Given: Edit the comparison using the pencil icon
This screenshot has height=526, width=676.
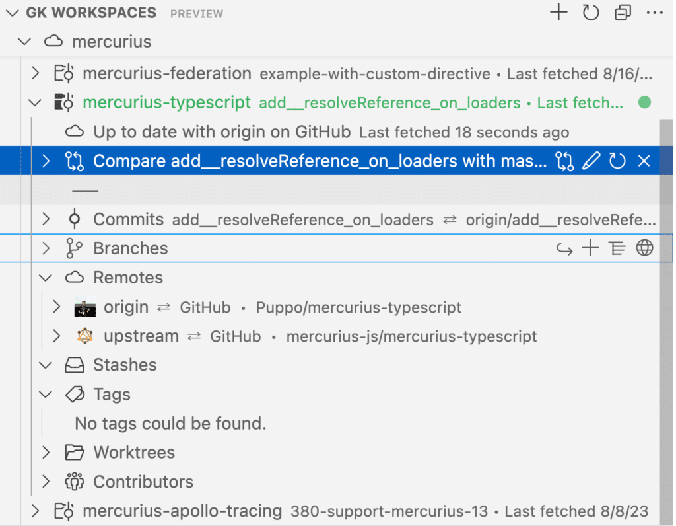Looking at the screenshot, I should (x=591, y=161).
